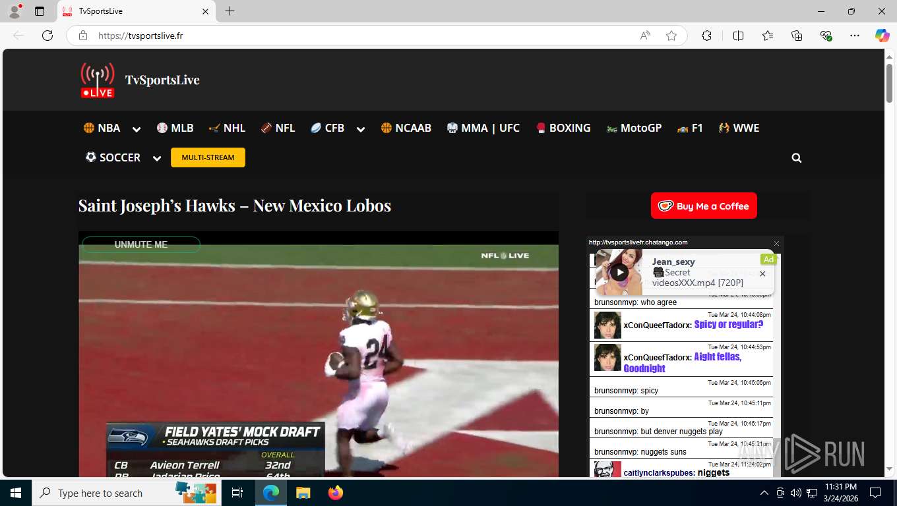Screen dimensions: 897x506
Task: Open Microsoft Edge on taskbar
Action: [x=271, y=493]
